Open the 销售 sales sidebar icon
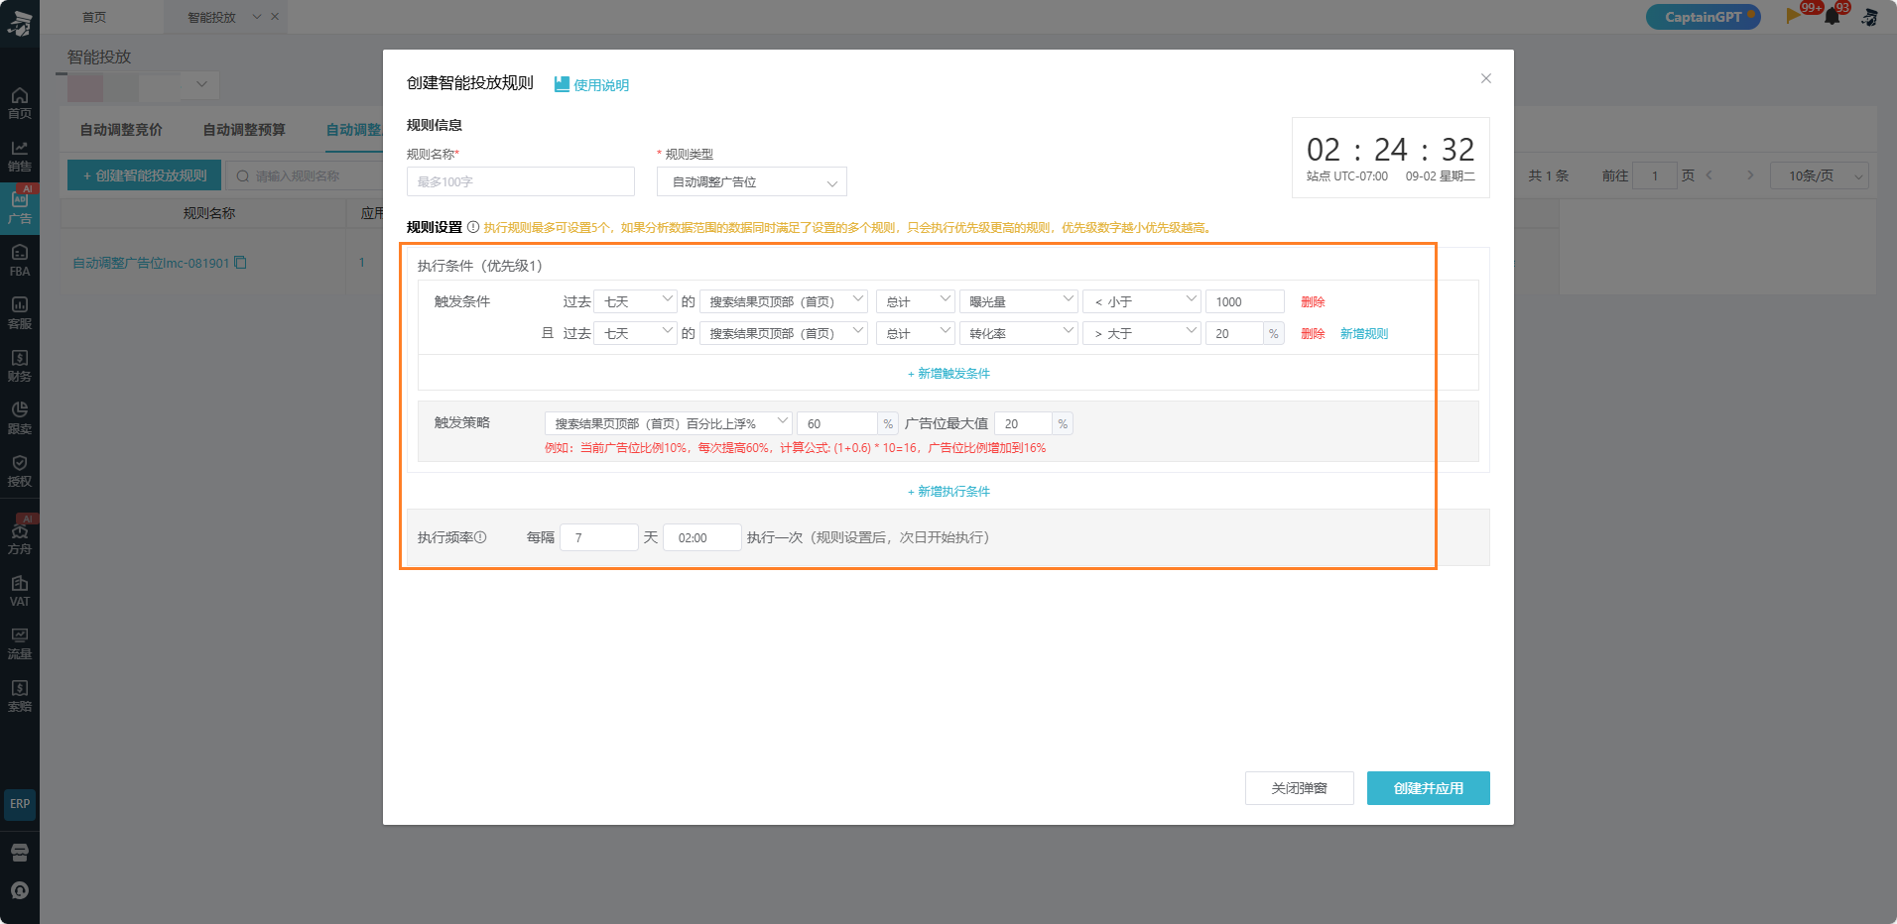The height and width of the screenshot is (924, 1897). [x=20, y=156]
